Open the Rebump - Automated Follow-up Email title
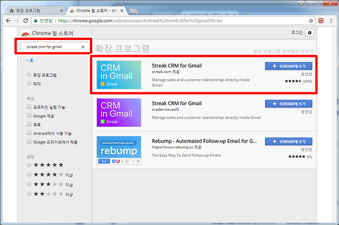The width and height of the screenshot is (339, 225). (204, 141)
